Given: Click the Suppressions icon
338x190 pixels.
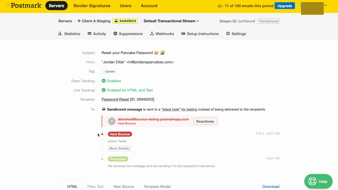Looking at the screenshot, I should click(x=115, y=34).
